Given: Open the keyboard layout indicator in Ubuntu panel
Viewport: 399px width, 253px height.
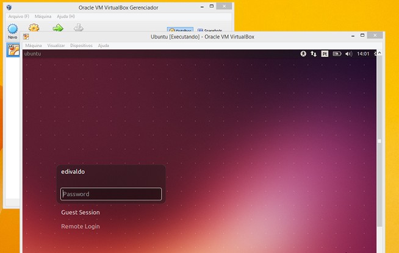Looking at the screenshot, I should (x=325, y=54).
